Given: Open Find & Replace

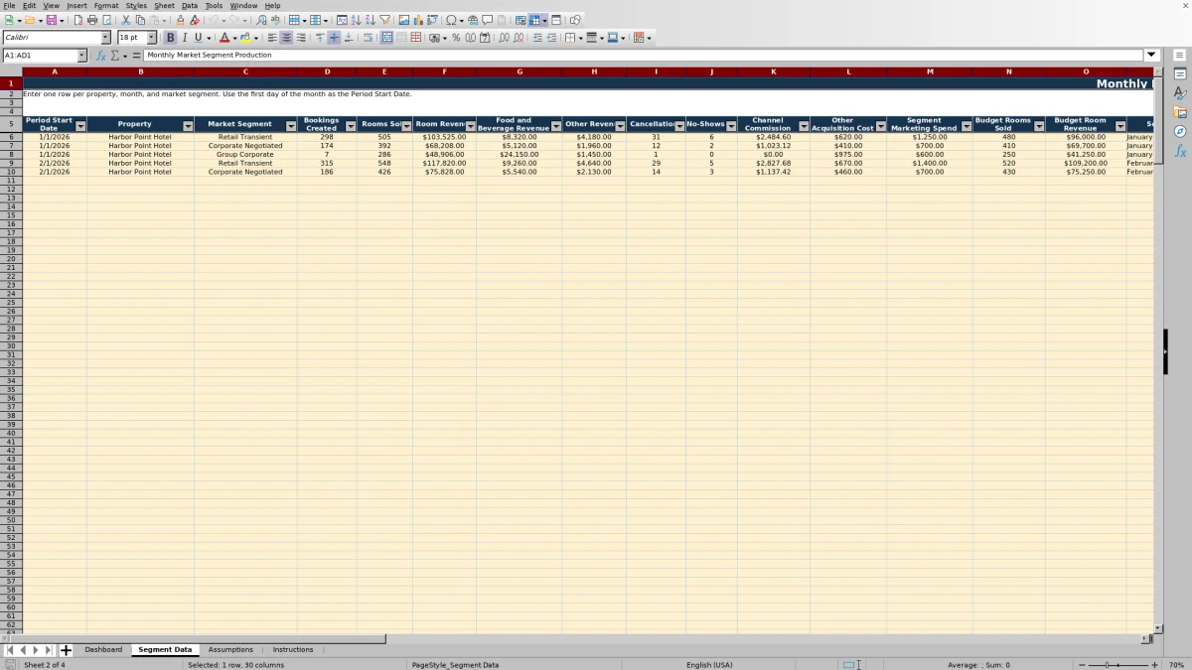Looking at the screenshot, I should coord(261,20).
